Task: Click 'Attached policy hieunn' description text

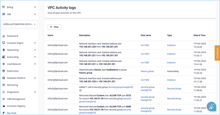Action: click(103, 71)
